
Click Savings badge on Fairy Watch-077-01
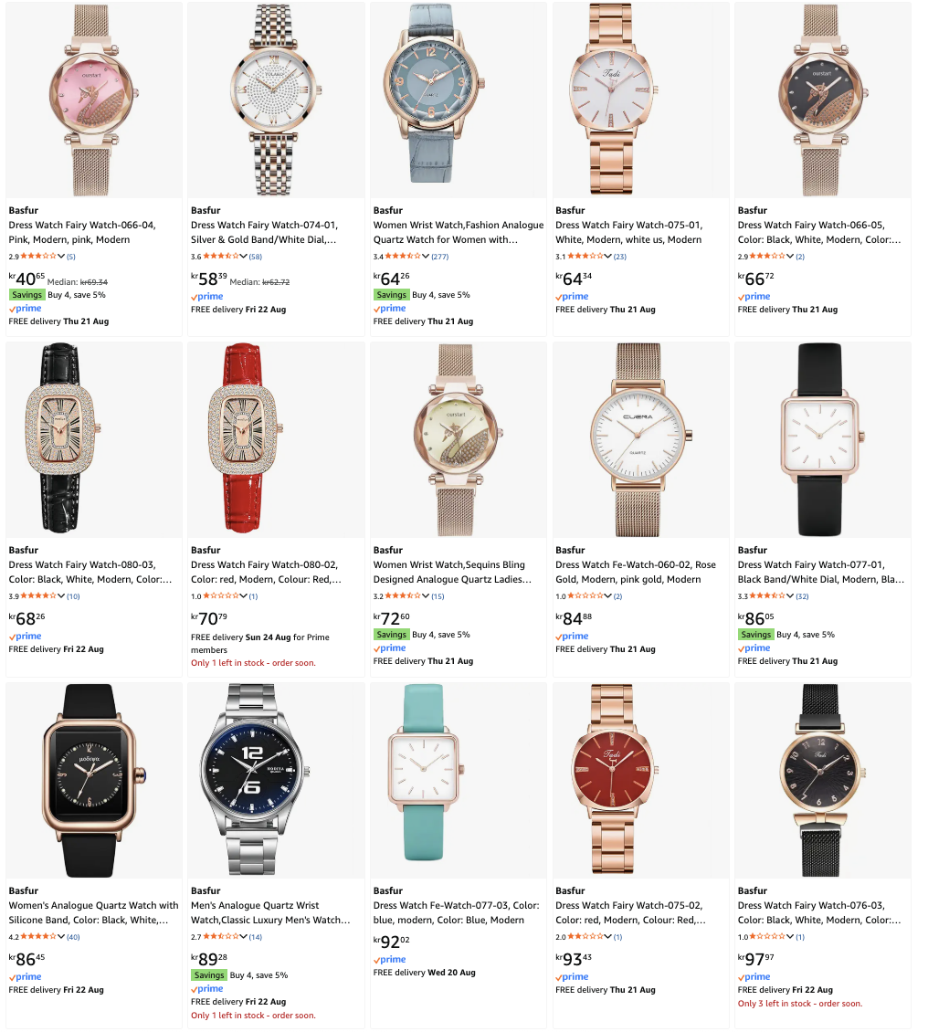pos(755,635)
